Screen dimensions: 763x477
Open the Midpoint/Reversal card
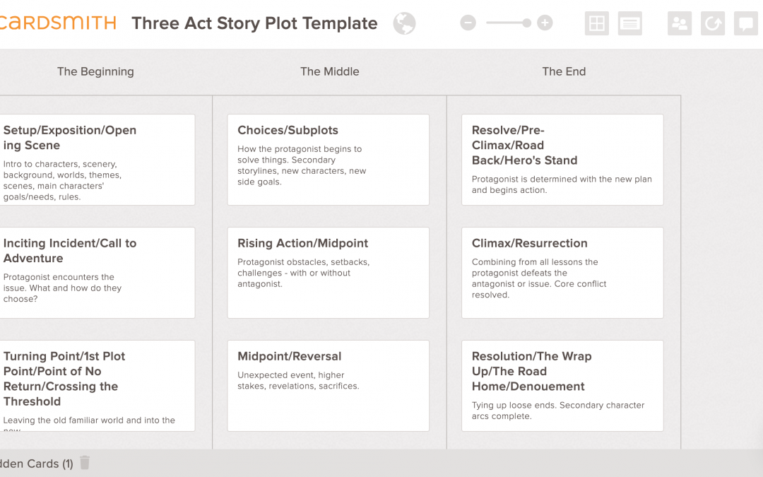click(x=329, y=386)
